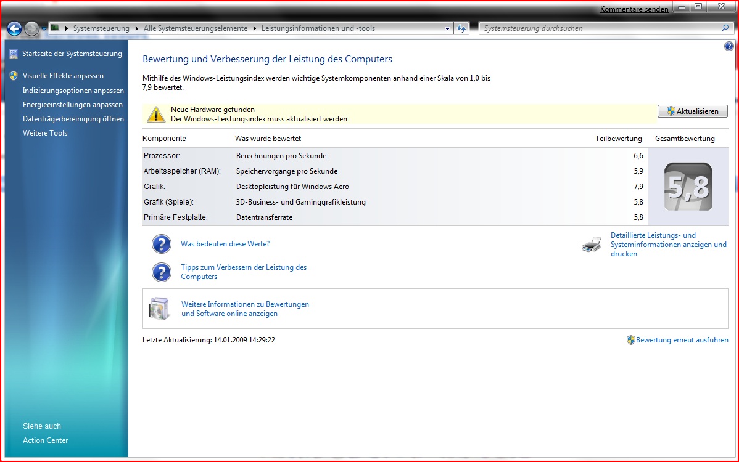Expand chevron after Systemsteuerung breadcrumb

(x=137, y=28)
